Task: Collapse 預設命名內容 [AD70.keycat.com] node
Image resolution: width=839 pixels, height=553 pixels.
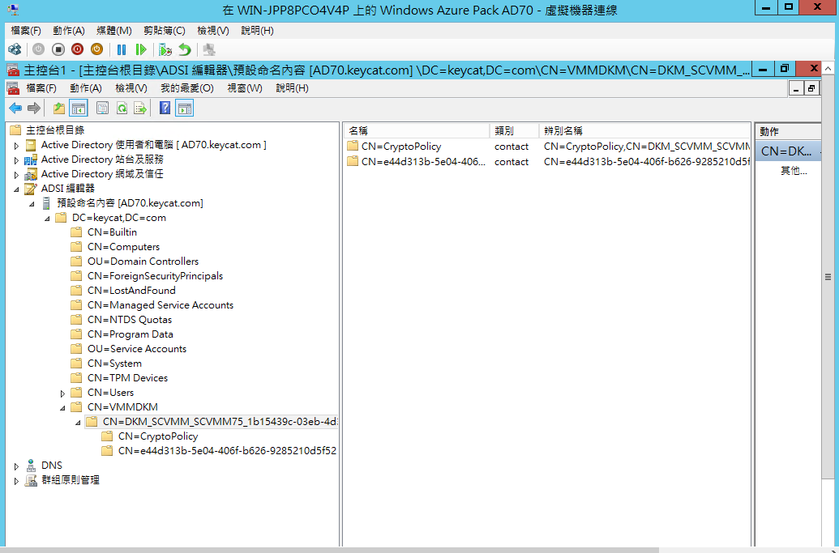Action: [32, 203]
